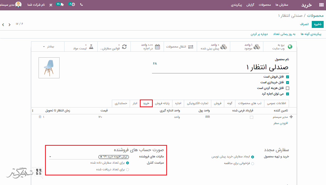Viewport: 326px width, 185px height.
Task: Uncheck the 'قابل فروش است' checkbox
Action: tap(287, 77)
